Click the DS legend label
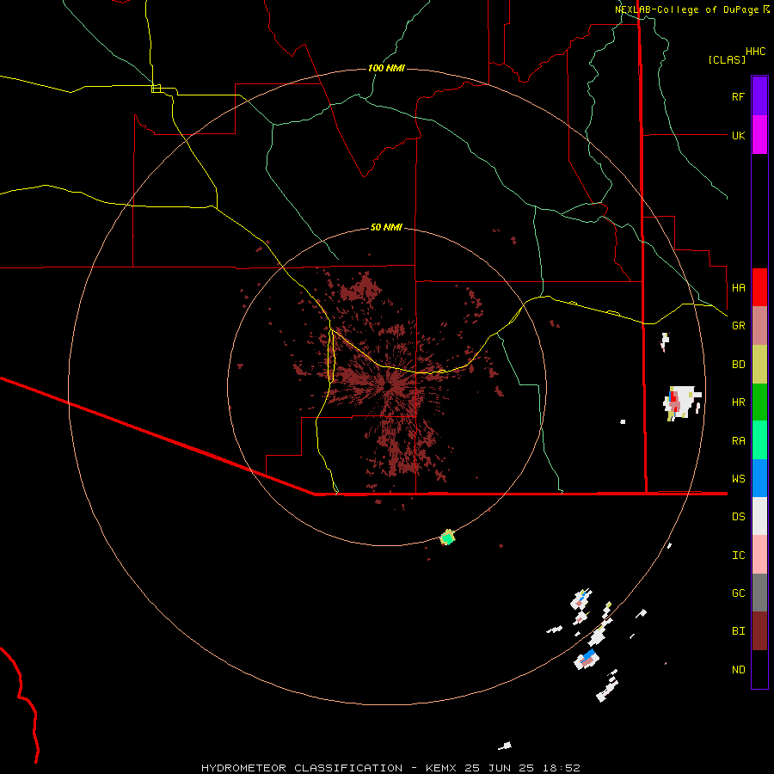 point(738,516)
